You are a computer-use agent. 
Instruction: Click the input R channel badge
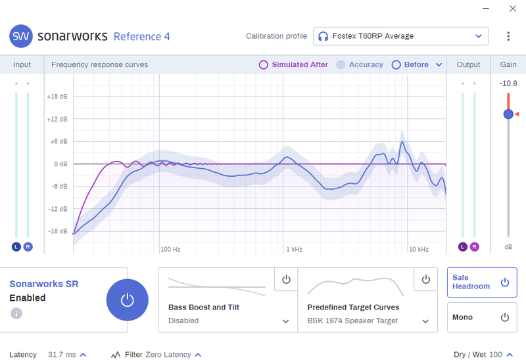[28, 247]
